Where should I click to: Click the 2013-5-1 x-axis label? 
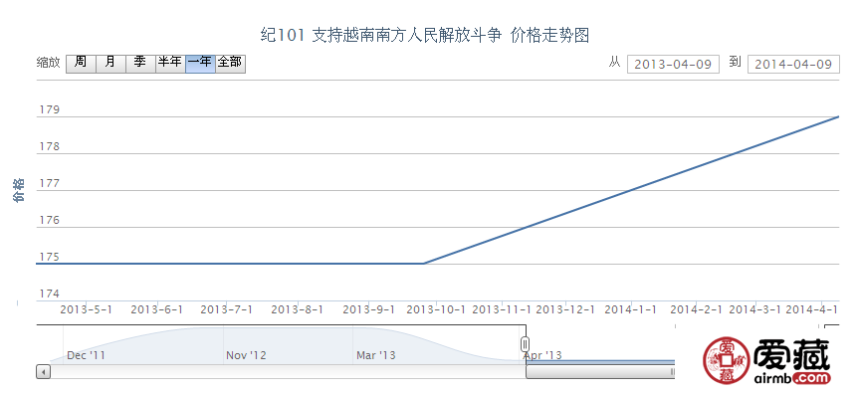86,309
